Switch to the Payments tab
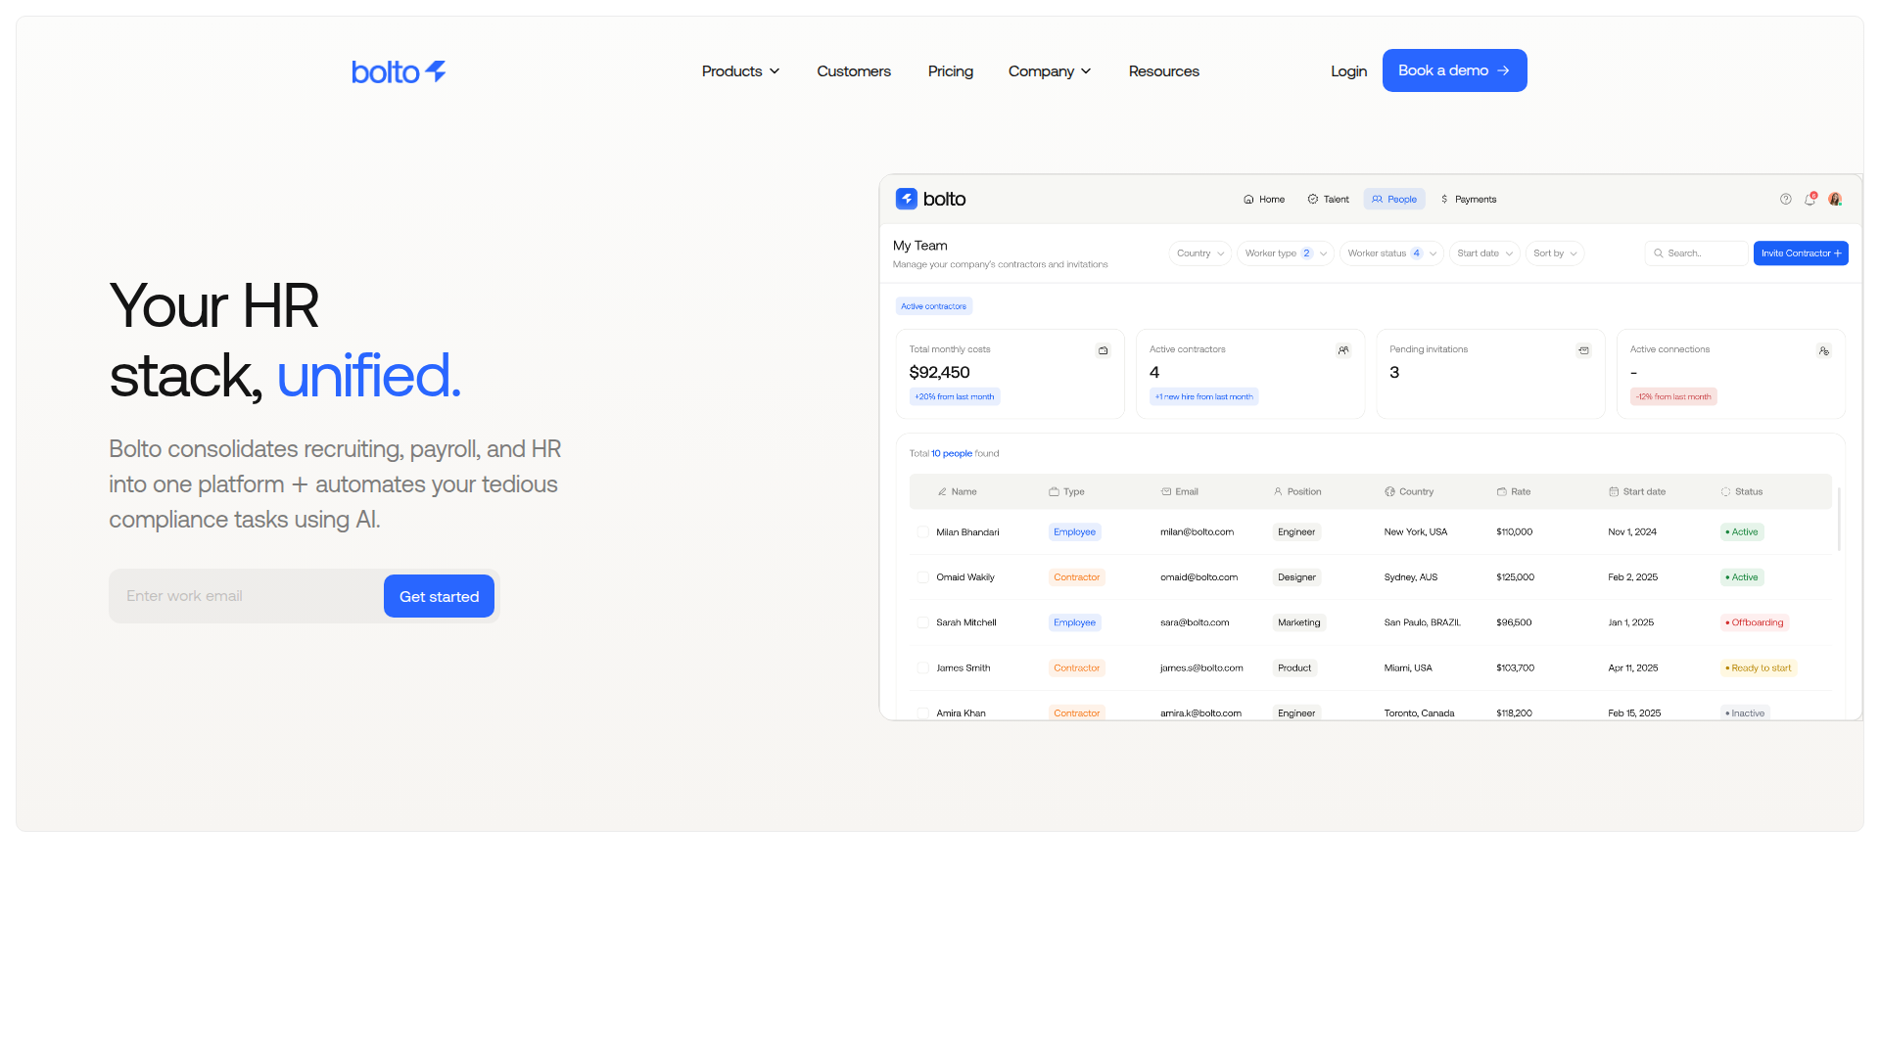Image resolution: width=1880 pixels, height=1057 pixels. pyautogui.click(x=1468, y=199)
